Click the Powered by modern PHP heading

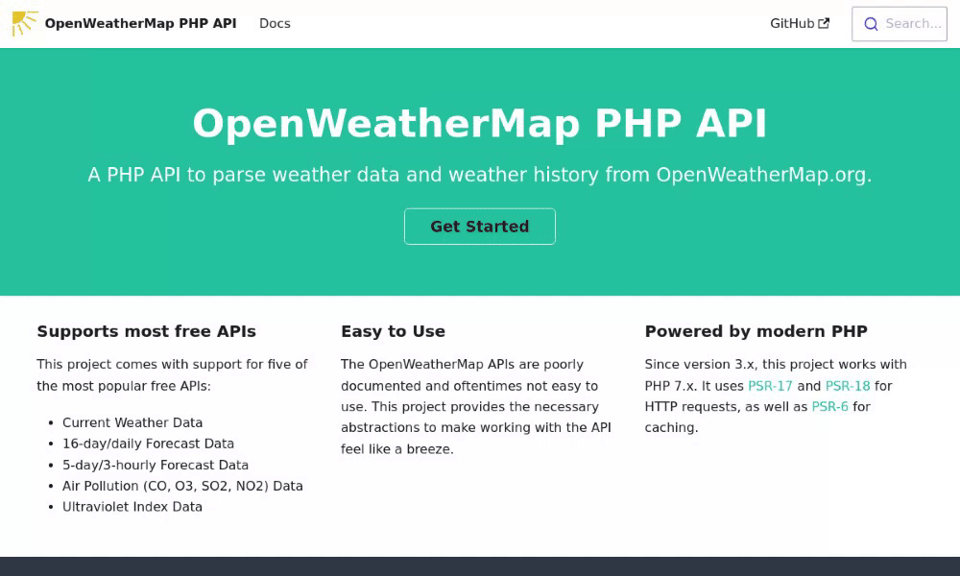point(756,331)
